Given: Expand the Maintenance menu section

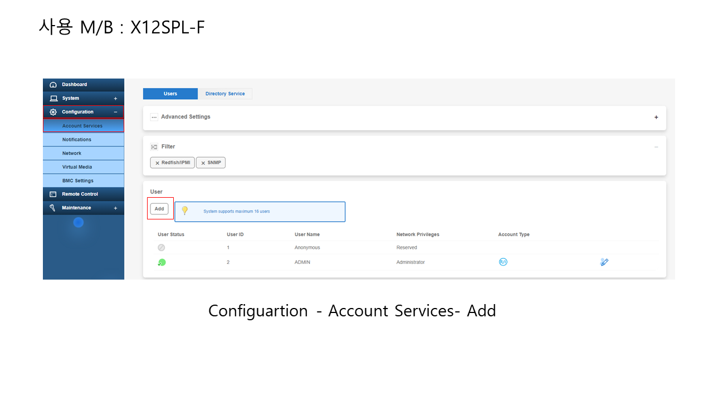Looking at the screenshot, I should [x=115, y=208].
